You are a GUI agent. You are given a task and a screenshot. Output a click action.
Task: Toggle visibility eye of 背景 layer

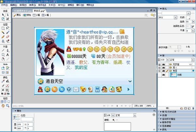point(163,71)
